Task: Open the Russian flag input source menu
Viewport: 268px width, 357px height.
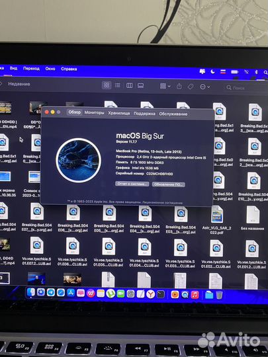Action: [x=223, y=71]
